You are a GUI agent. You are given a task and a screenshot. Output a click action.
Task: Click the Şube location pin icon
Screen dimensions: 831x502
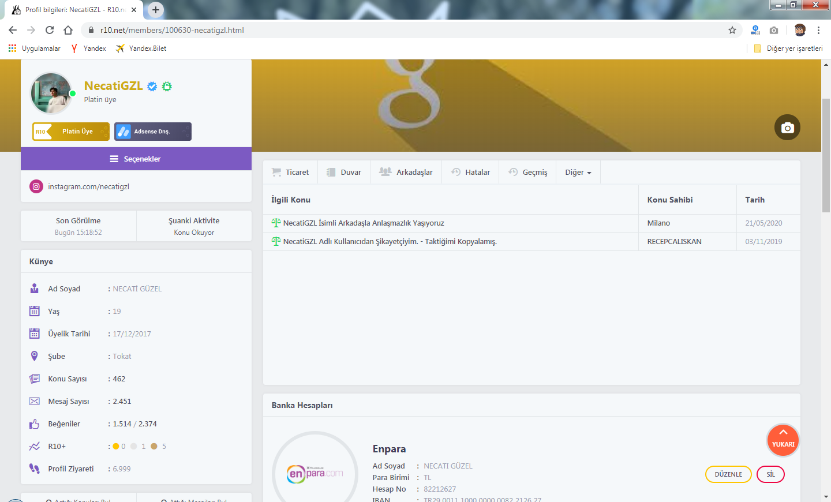pos(35,356)
